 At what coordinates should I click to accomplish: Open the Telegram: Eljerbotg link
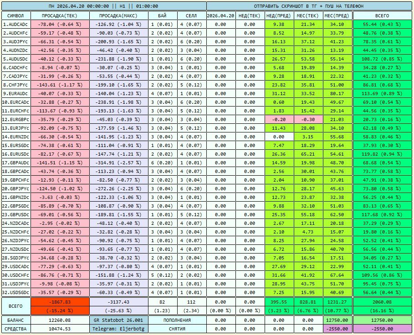118,329
